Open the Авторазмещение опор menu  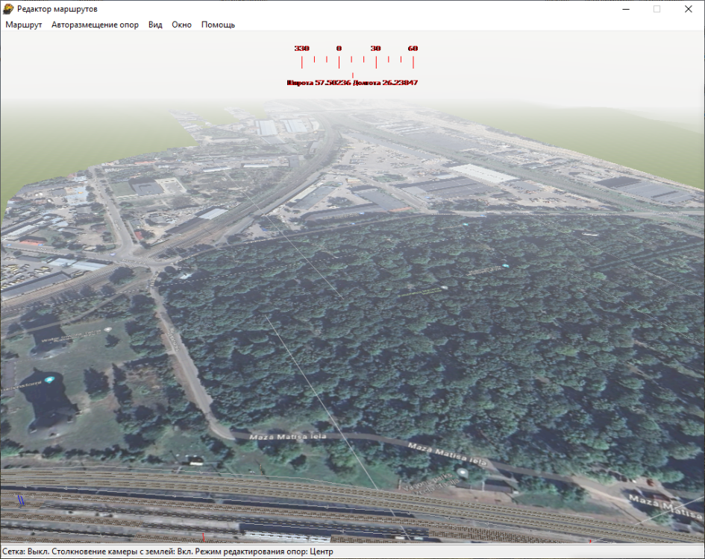tap(95, 25)
